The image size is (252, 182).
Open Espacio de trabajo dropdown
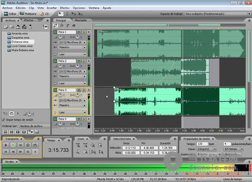(217, 14)
